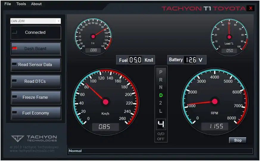Click the TACHYON T1 TOYOTA title
The image size is (260, 161).
click(203, 8)
